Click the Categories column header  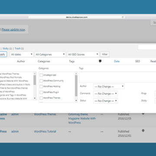click(44, 62)
